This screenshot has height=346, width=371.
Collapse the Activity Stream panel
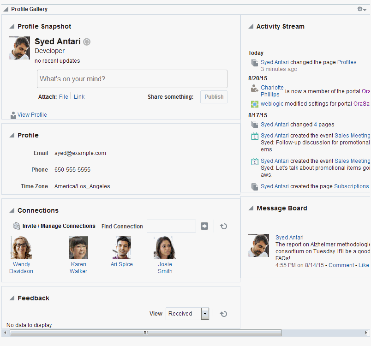click(x=251, y=26)
